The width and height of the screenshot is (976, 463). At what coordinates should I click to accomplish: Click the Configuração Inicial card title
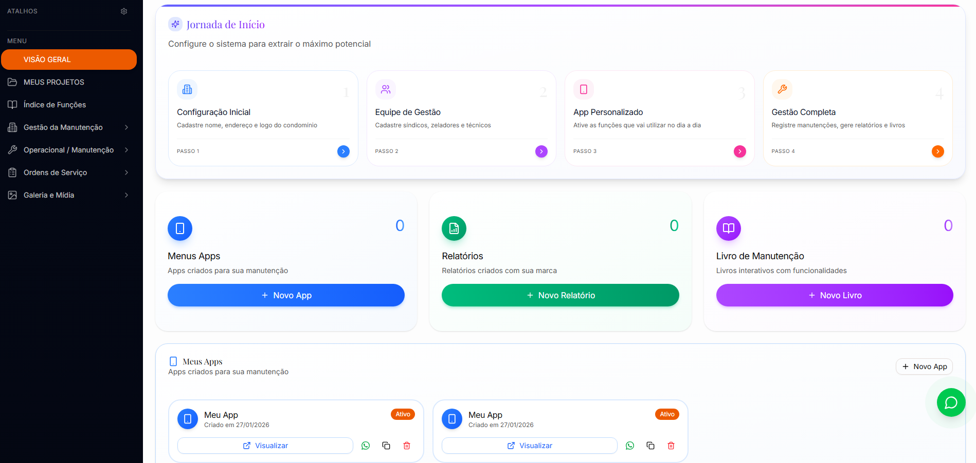[x=213, y=112]
